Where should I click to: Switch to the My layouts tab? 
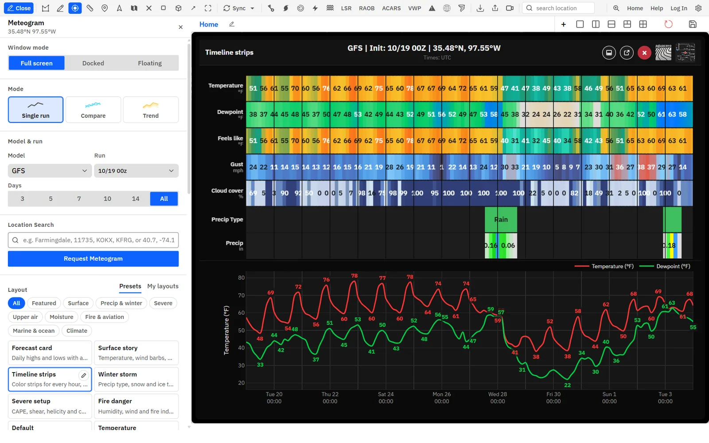click(x=163, y=286)
